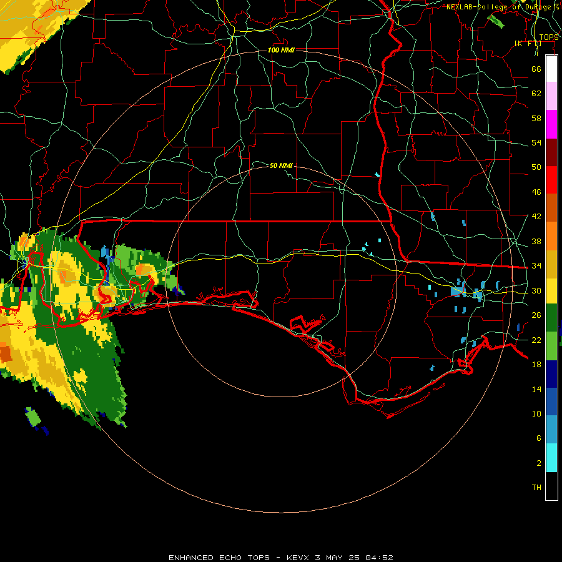Image resolution: width=562 pixels, height=562 pixels.
Task: Click the medium blue legend swatch
Action: click(551, 402)
